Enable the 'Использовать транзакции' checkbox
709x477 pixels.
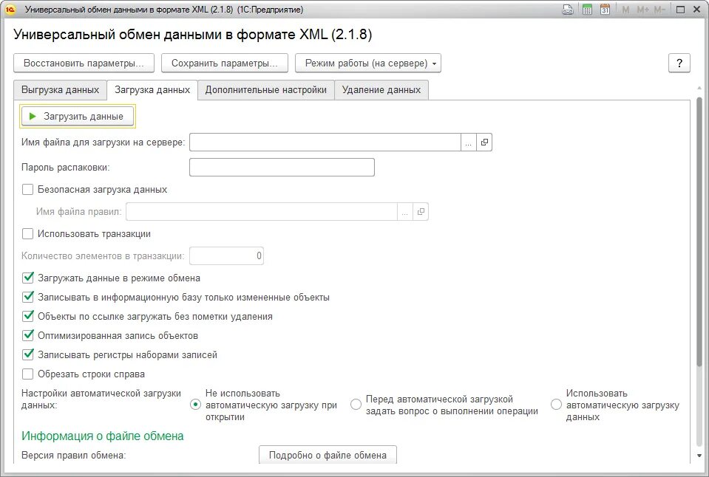[27, 233]
